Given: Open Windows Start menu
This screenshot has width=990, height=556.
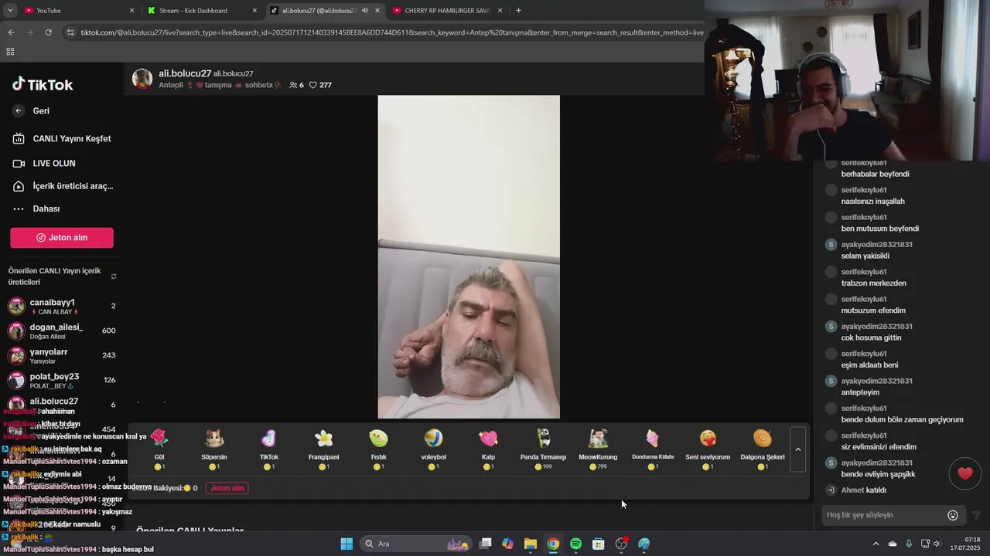Looking at the screenshot, I should point(346,544).
